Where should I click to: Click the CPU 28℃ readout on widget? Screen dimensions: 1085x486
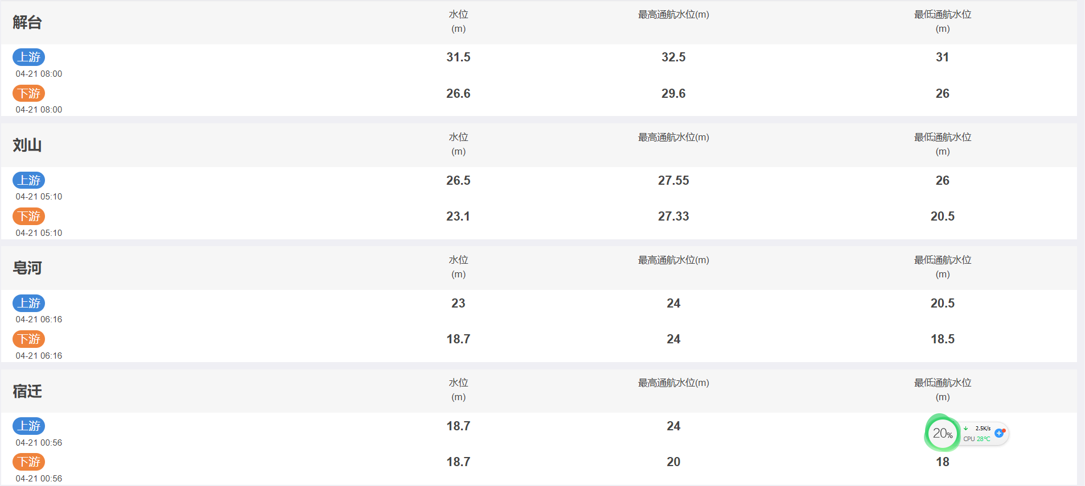click(x=977, y=439)
